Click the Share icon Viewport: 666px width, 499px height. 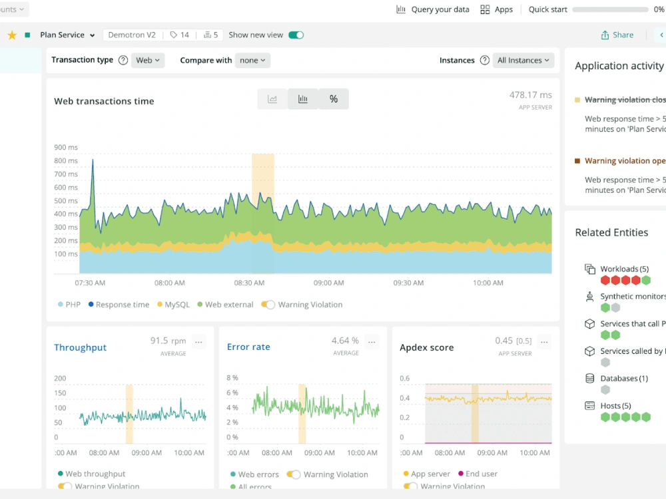pos(605,35)
